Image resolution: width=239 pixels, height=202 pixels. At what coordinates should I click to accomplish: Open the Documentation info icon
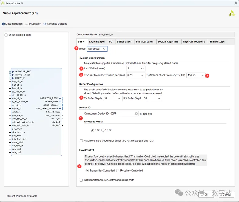tap(3, 24)
